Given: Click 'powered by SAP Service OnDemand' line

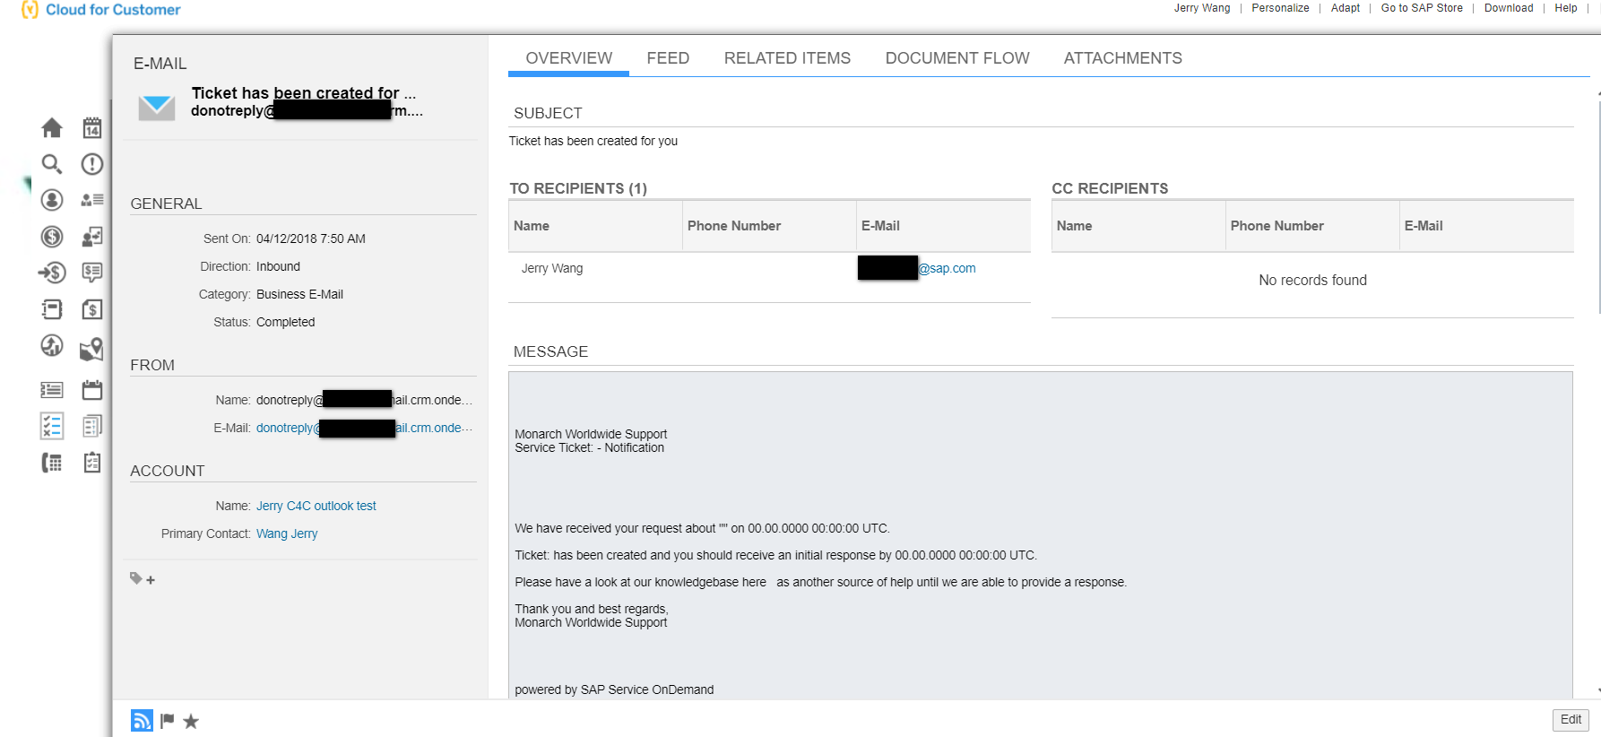Looking at the screenshot, I should (x=614, y=689).
